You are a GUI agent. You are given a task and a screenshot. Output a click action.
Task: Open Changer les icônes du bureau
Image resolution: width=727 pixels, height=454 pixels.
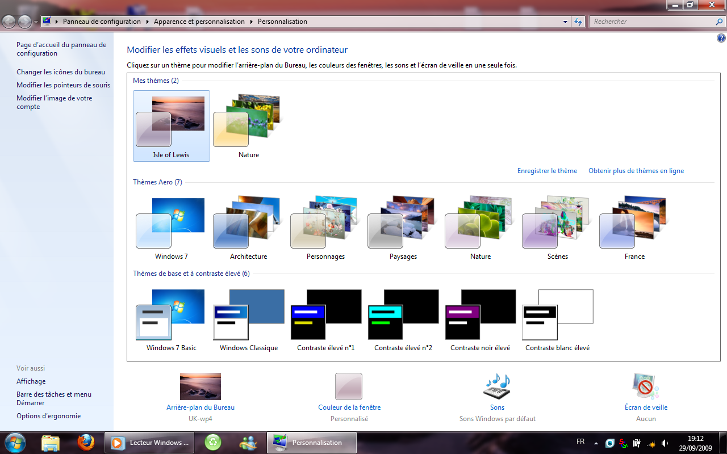(x=61, y=72)
